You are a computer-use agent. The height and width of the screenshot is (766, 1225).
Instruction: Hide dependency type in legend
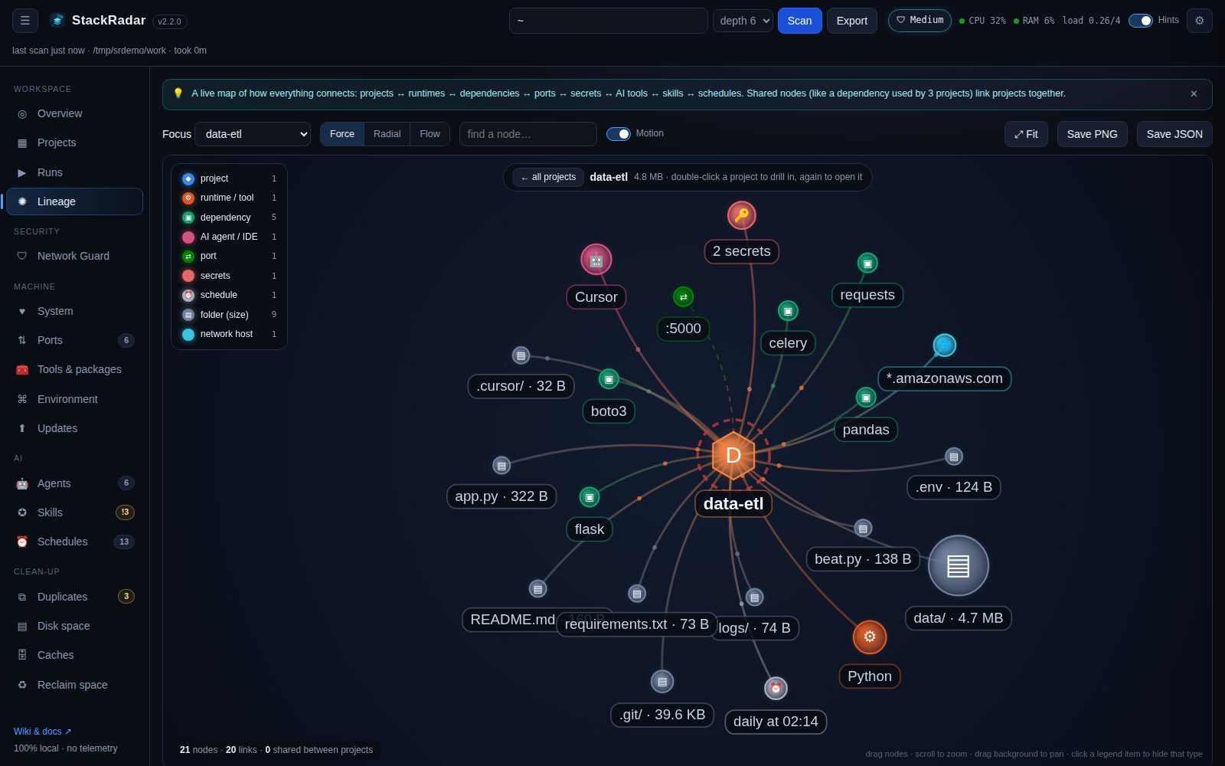click(x=229, y=218)
